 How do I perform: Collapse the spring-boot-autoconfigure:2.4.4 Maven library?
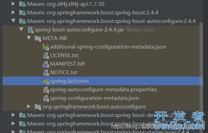(13, 21)
